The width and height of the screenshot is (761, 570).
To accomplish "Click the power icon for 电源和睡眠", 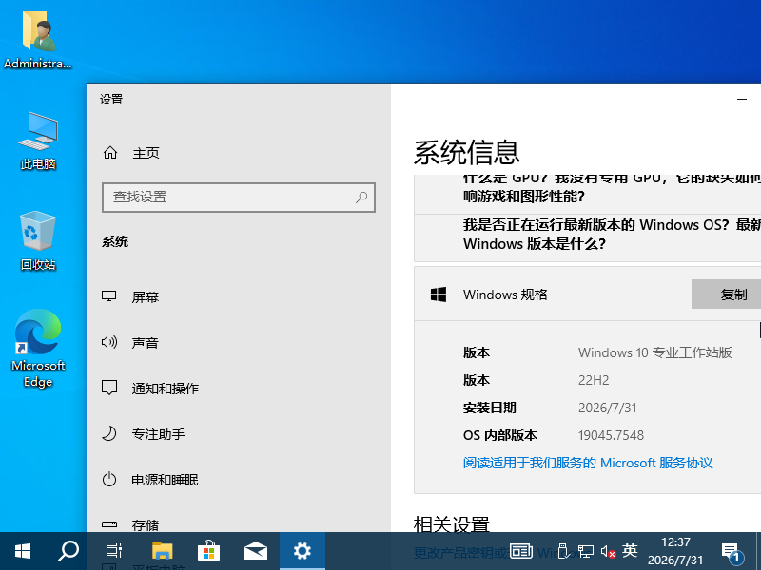I will 109,479.
